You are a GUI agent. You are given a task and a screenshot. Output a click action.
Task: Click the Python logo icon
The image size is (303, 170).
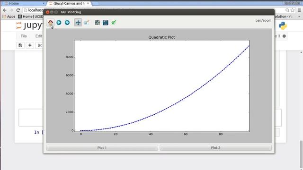[x=283, y=25]
